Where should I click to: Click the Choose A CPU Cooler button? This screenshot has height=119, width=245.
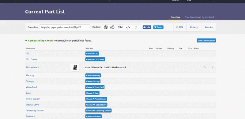tap(95, 59)
